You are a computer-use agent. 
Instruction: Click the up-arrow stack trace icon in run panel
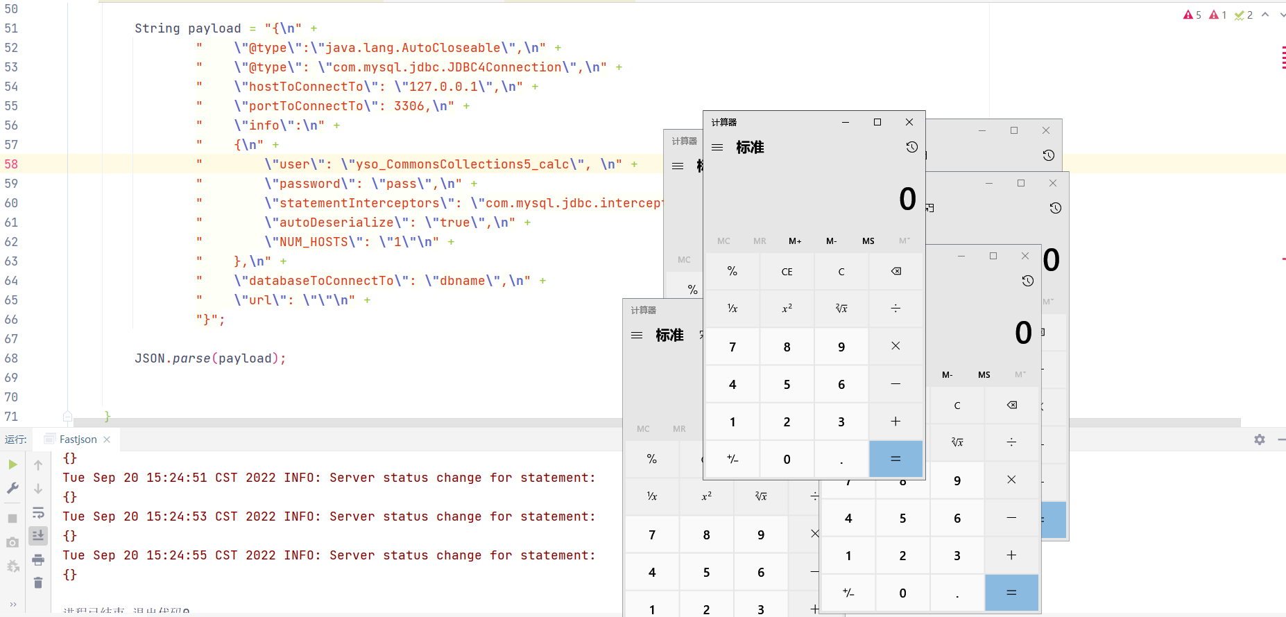(x=38, y=464)
